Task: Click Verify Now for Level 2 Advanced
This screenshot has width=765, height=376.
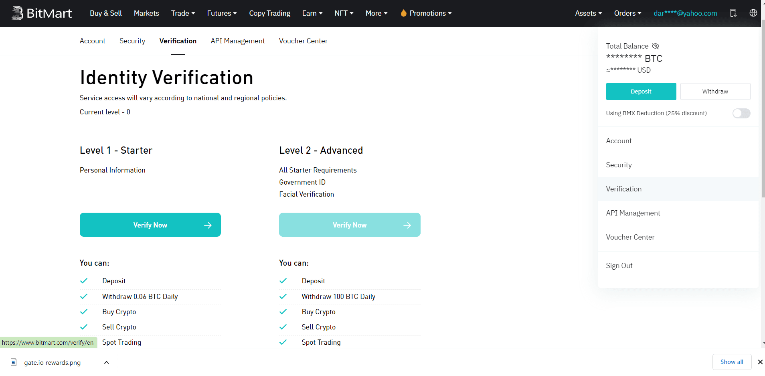Action: tap(350, 225)
